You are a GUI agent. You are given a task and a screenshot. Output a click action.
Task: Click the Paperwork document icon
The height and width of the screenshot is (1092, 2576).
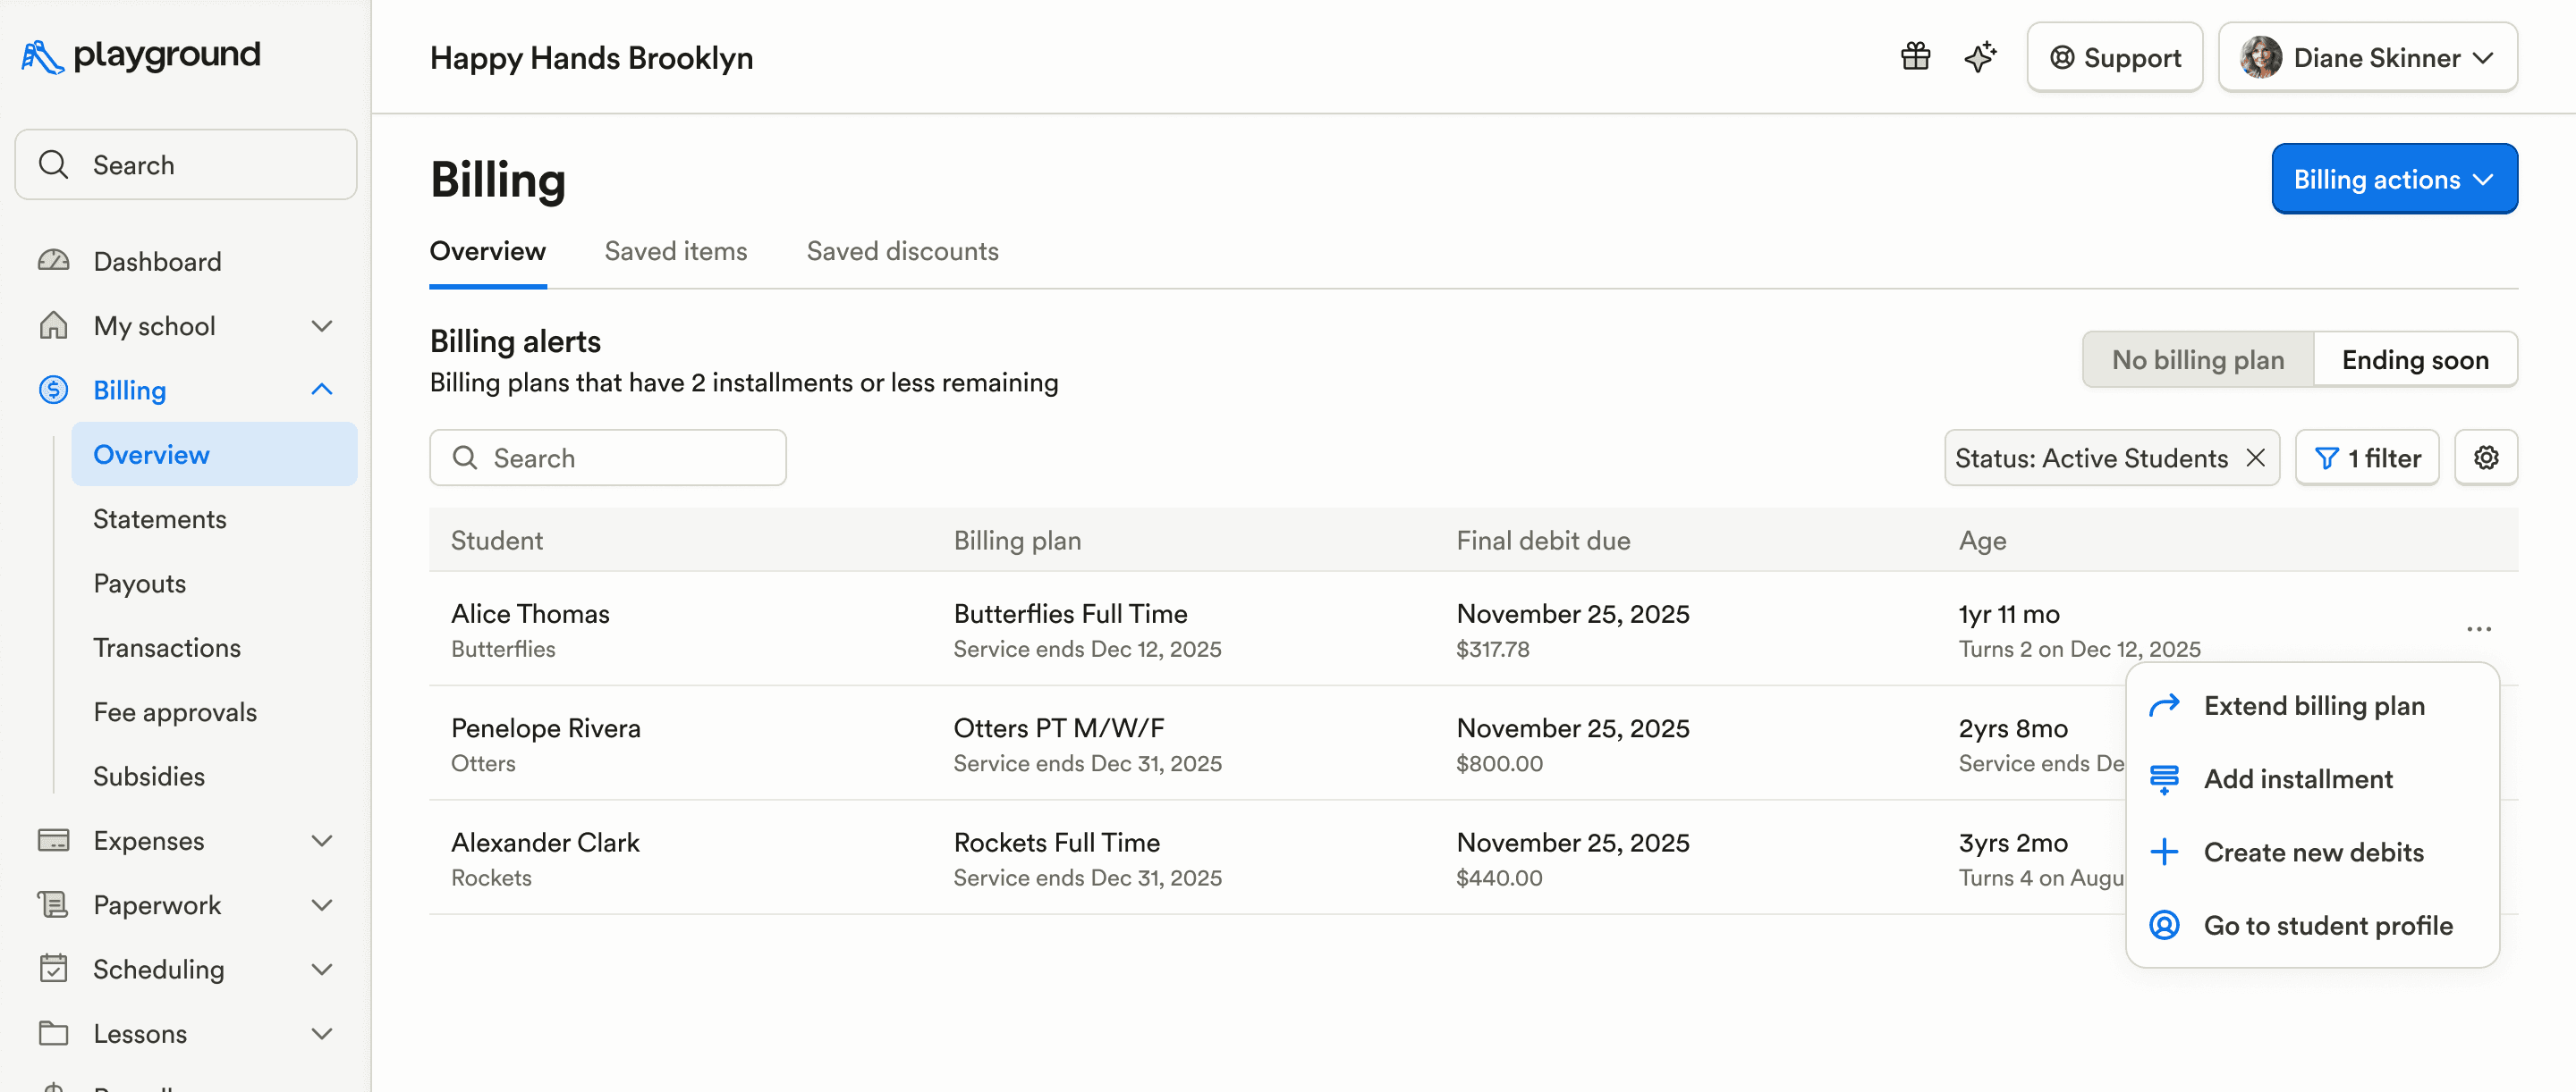52,905
